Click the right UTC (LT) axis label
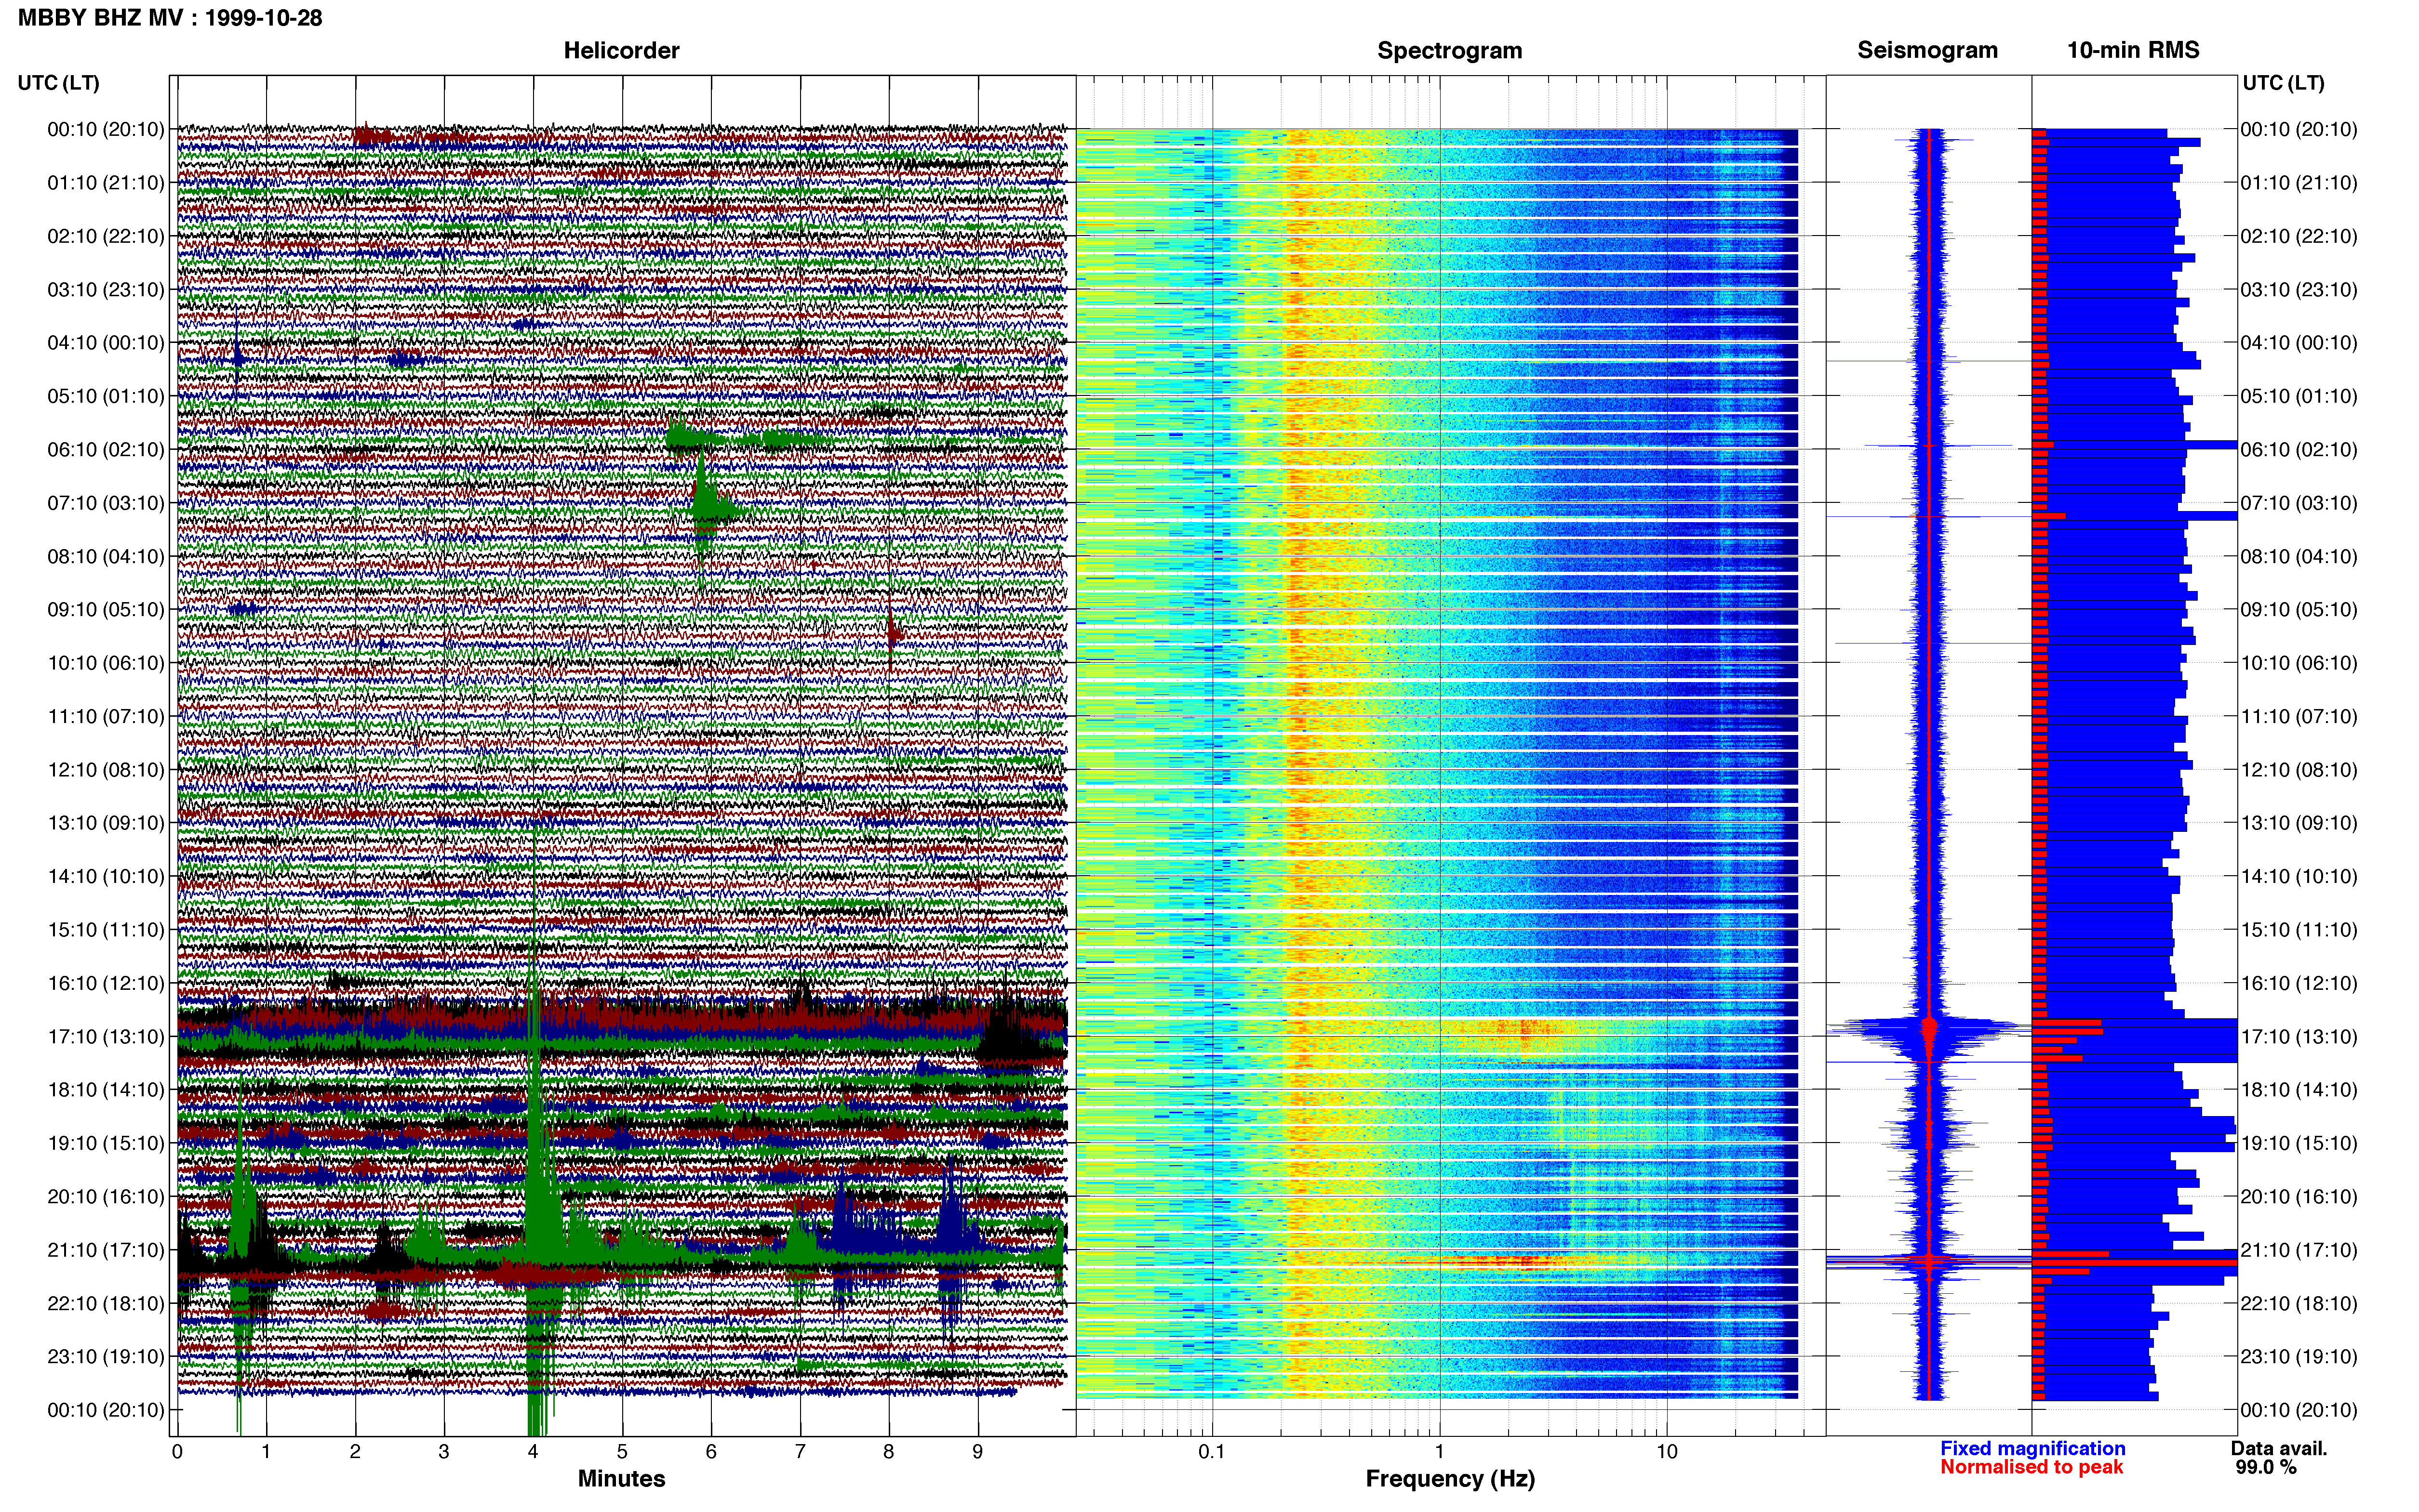Viewport: 2419px width, 1512px height. 2283,83
